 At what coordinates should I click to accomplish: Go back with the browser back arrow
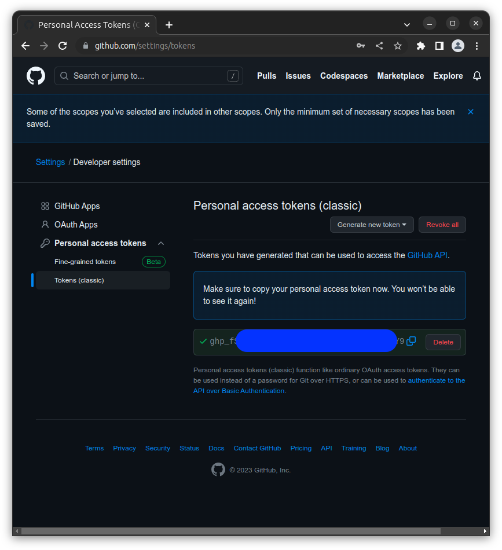coord(25,46)
